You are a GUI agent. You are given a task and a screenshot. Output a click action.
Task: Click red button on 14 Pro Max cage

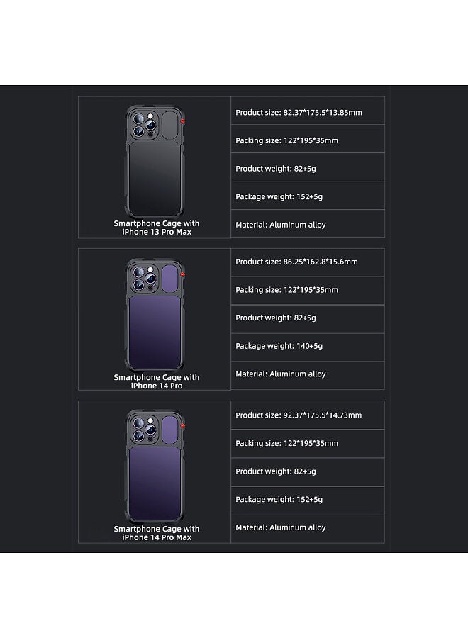tap(183, 426)
